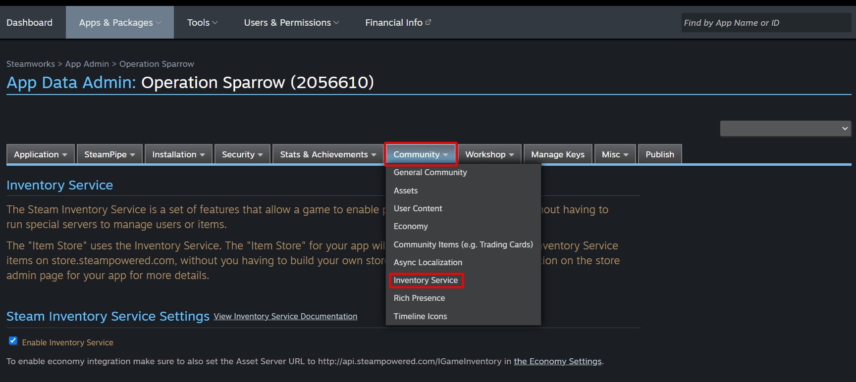The width and height of the screenshot is (856, 382).
Task: Go to App Admin breadcrumb
Action: pos(87,64)
